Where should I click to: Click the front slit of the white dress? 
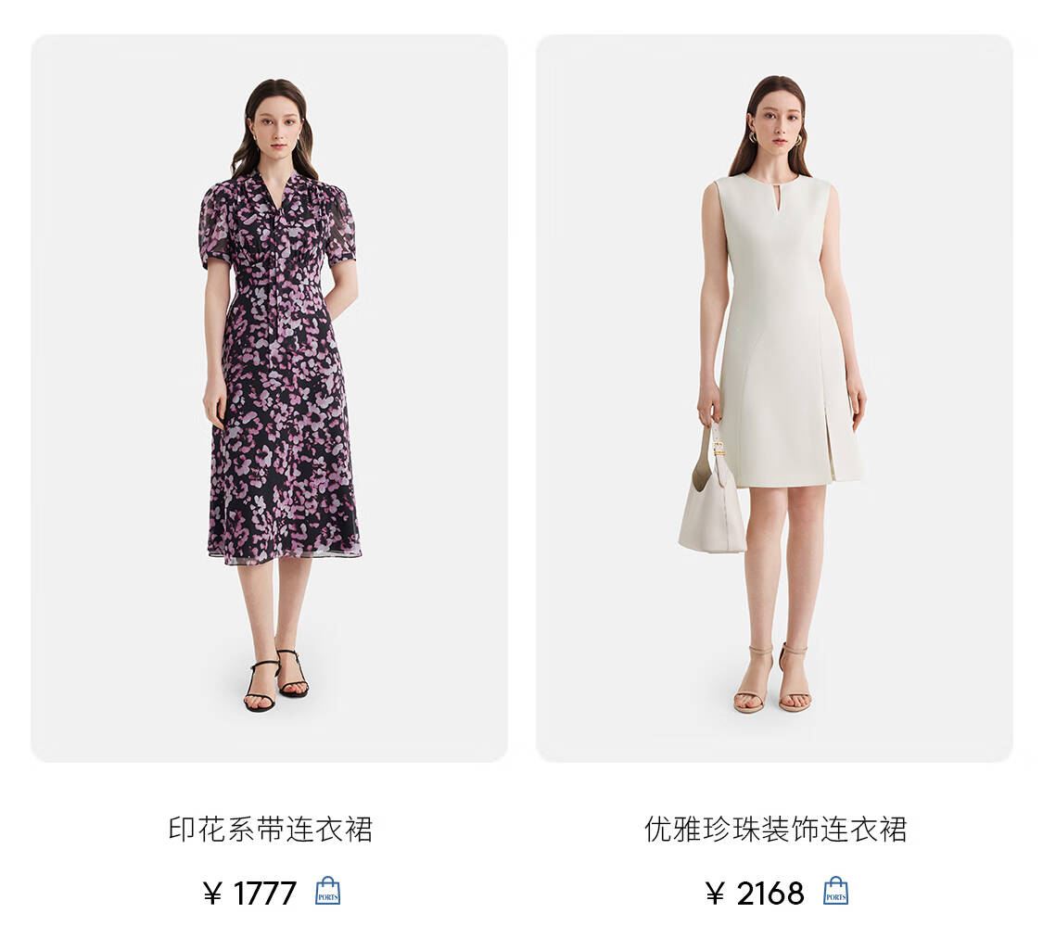coord(828,441)
